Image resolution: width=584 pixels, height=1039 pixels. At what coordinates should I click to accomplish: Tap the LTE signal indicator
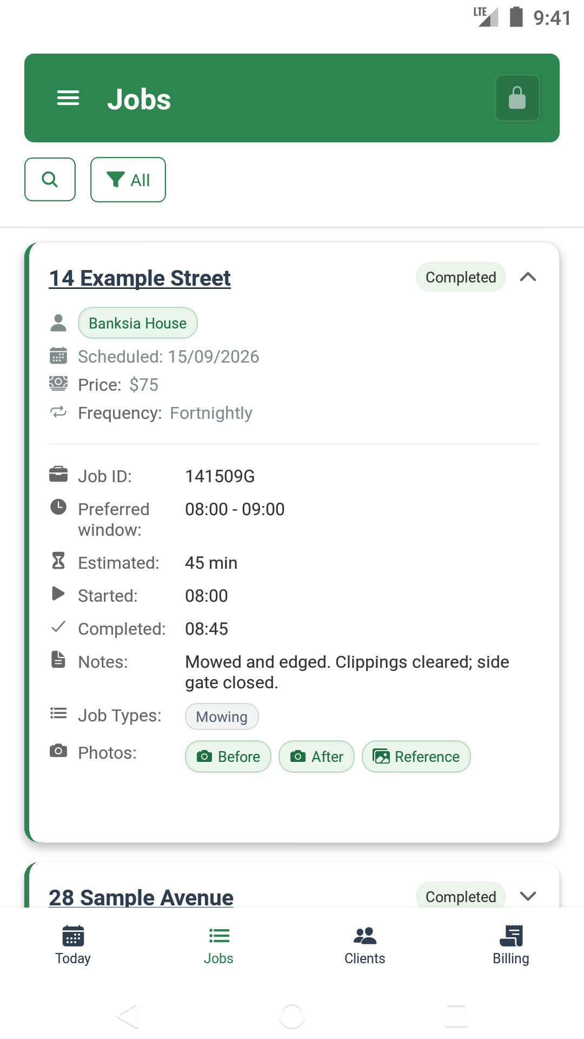486,17
